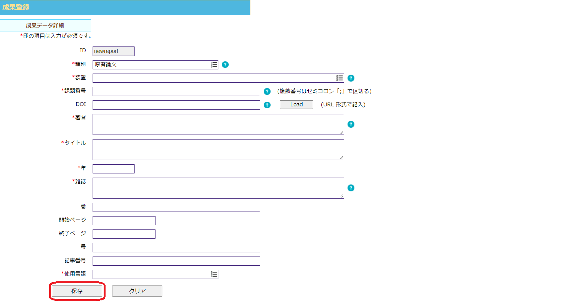The image size is (588, 308).
Task: Focus the 開始ページ input field
Action: pos(124,221)
